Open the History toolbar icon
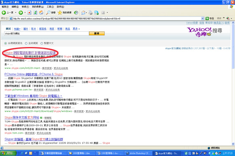235x156 pixels. click(76, 13)
